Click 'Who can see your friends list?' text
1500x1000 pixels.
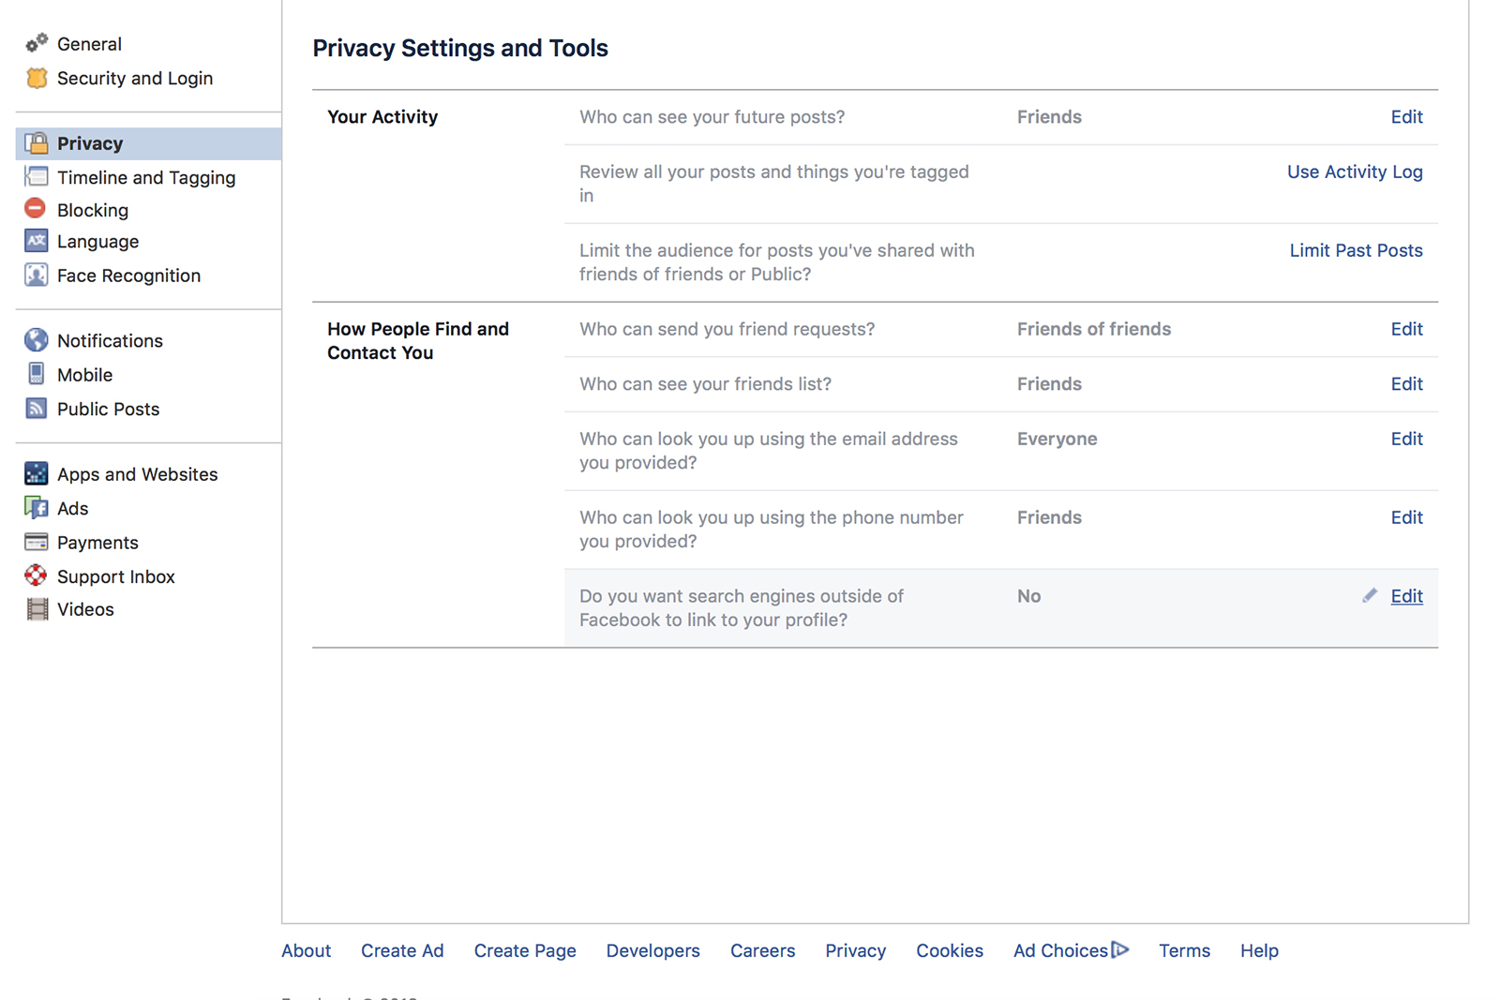pos(705,384)
